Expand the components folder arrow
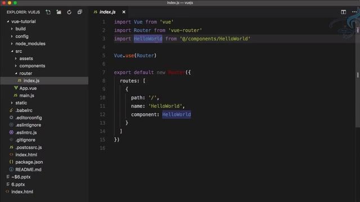 pyautogui.click(x=16, y=66)
